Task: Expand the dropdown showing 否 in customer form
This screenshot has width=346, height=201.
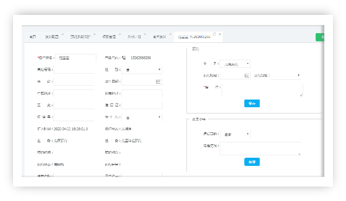Action: coord(143,117)
